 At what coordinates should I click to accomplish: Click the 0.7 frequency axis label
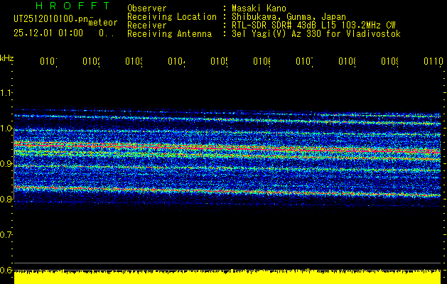coord(6,235)
